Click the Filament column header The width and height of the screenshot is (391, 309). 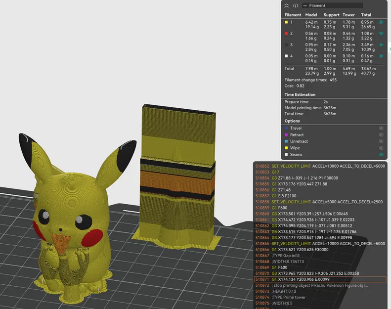(293, 15)
